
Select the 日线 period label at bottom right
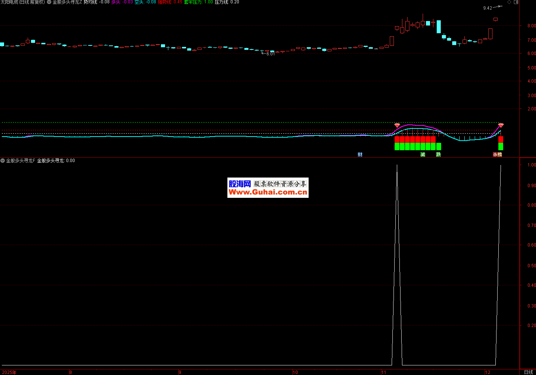pyautogui.click(x=528, y=372)
